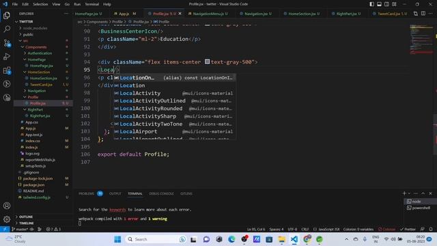Click the code minimap overview
The width and height of the screenshot is (437, 246).
[421, 39]
